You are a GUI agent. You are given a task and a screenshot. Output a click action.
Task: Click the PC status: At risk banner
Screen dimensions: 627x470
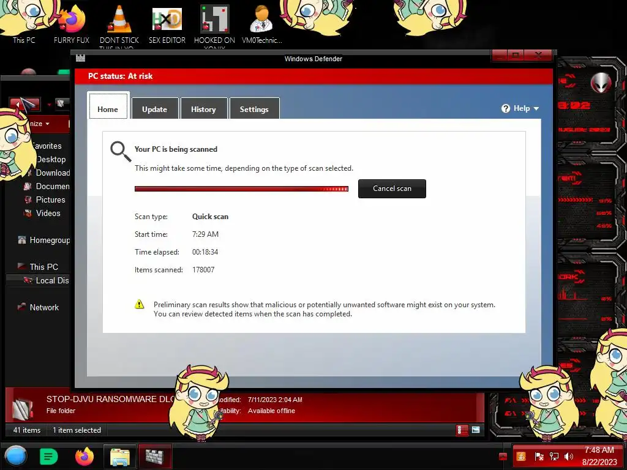313,76
